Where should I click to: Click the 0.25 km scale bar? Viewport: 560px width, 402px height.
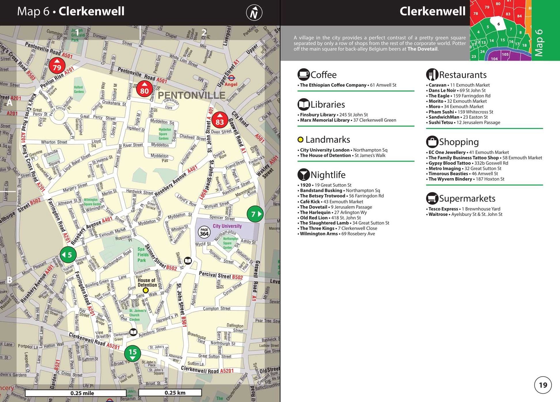coord(170,393)
